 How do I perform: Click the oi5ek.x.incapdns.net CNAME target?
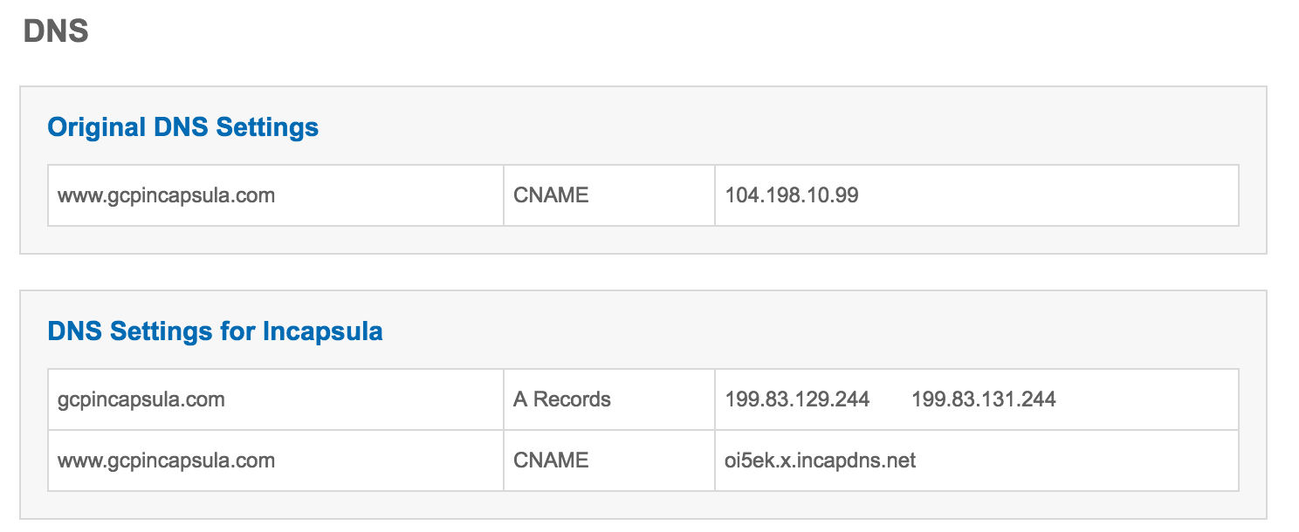click(x=821, y=460)
